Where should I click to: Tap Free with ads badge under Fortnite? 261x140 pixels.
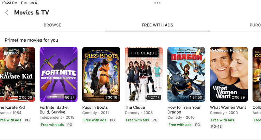[52, 125]
